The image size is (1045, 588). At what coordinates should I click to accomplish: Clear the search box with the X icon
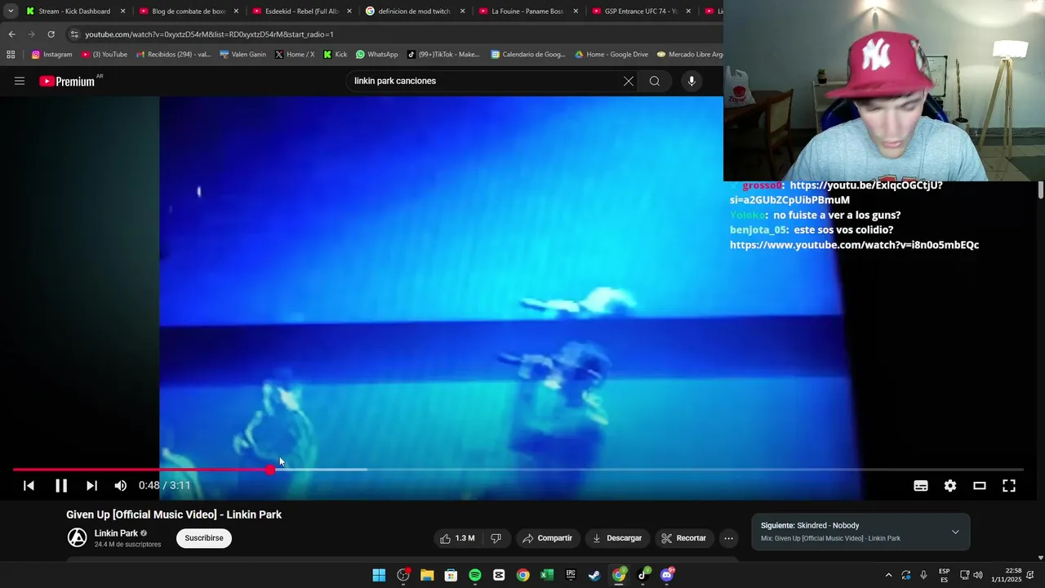(x=629, y=81)
